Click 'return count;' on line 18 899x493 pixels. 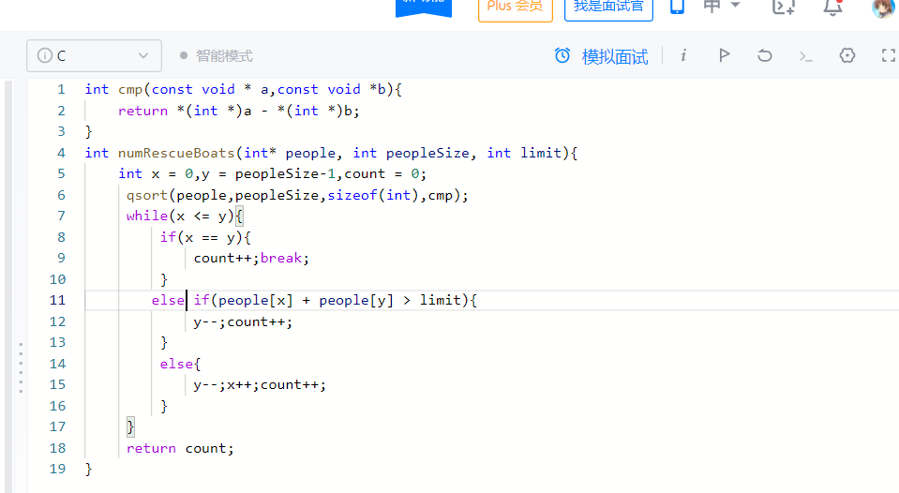click(180, 448)
